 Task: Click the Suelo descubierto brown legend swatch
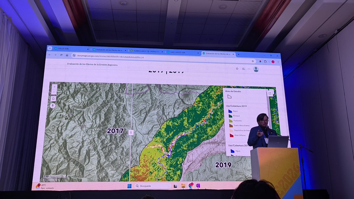[x=231, y=126]
